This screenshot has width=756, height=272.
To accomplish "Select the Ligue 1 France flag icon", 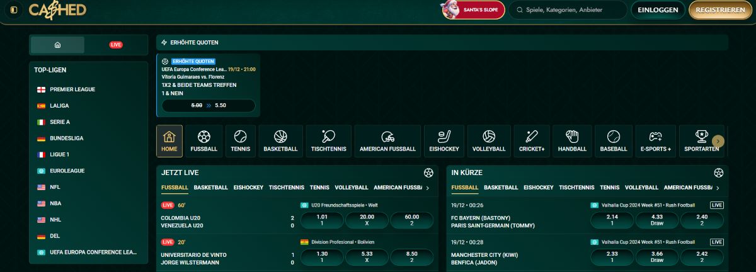I will coord(41,155).
